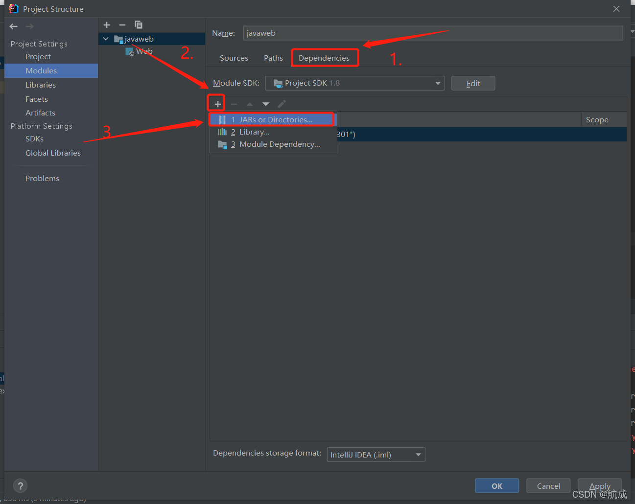Screen dimensions: 635x504
Task: Collapse the javaweb module tree node
Action: (x=106, y=39)
